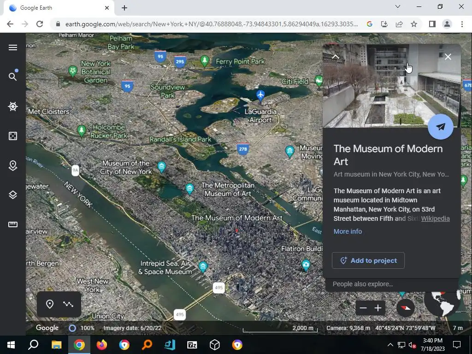
Task: Install Google Earth app icon
Action: click(384, 24)
